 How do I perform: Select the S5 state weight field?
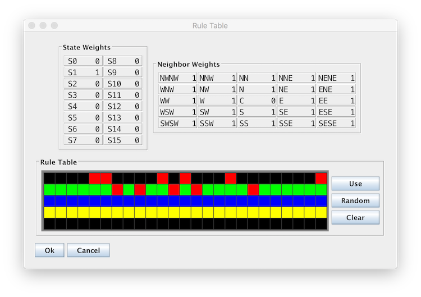click(83, 117)
